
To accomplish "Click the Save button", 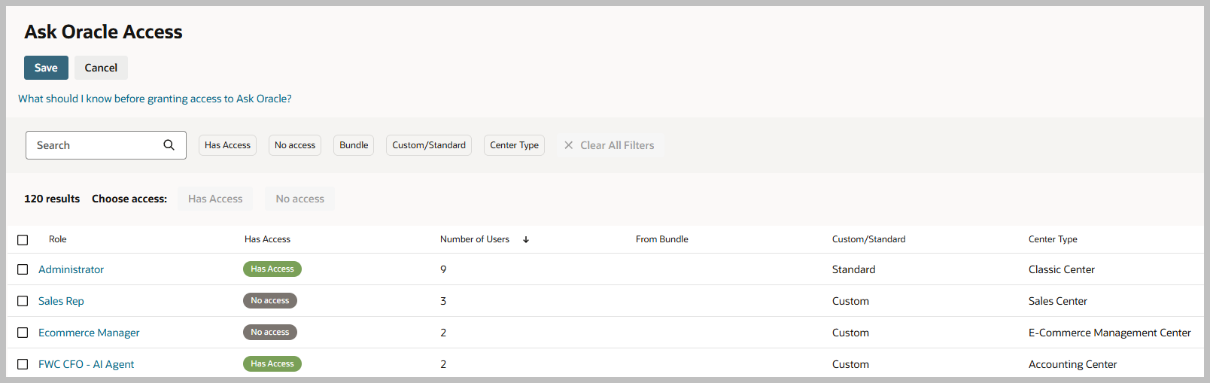I will 46,68.
